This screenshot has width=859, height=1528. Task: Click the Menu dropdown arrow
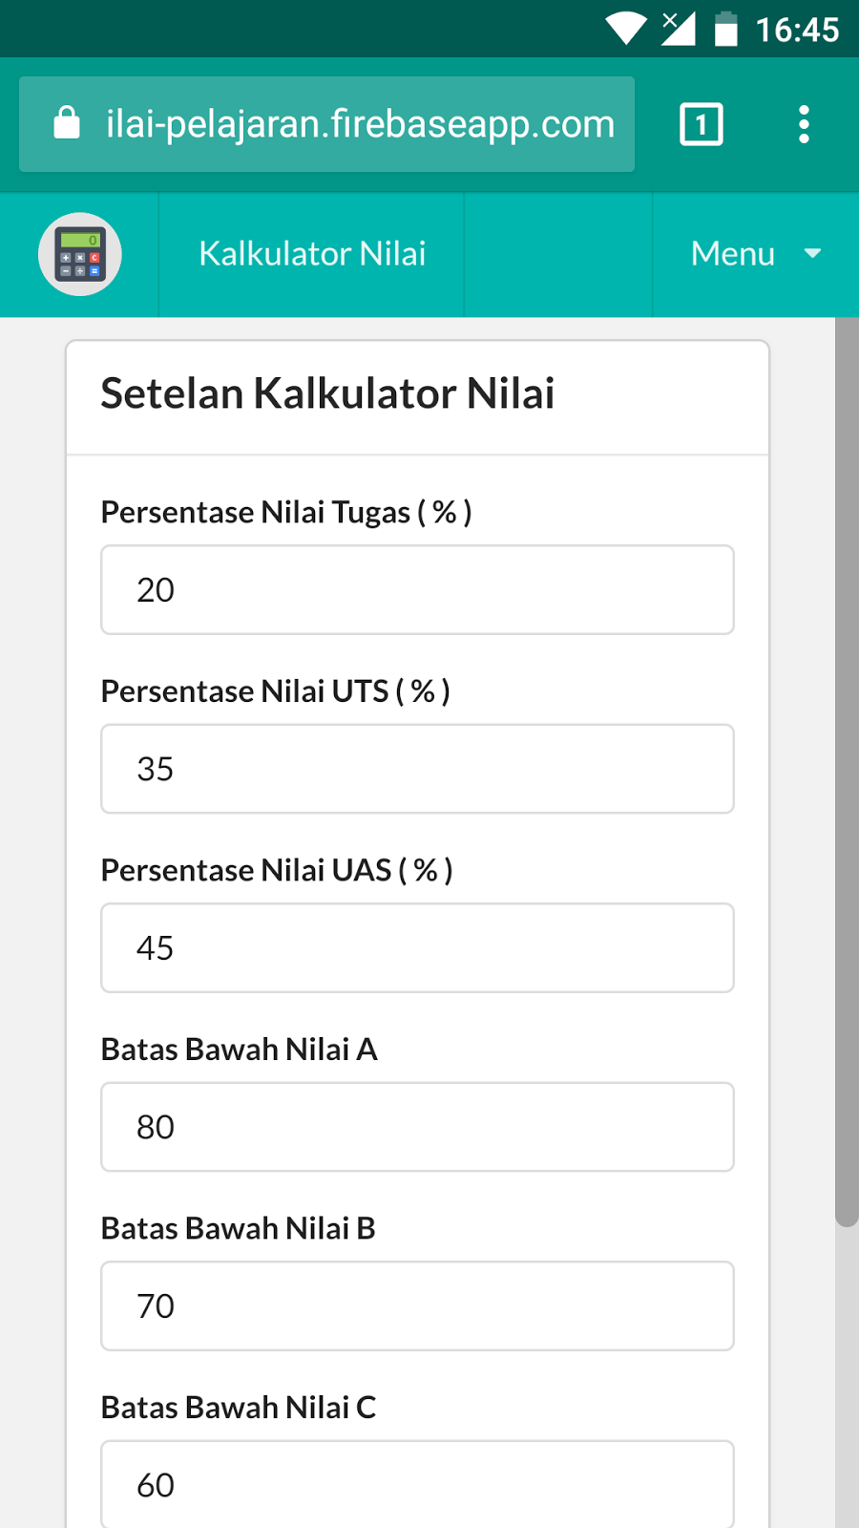(813, 254)
